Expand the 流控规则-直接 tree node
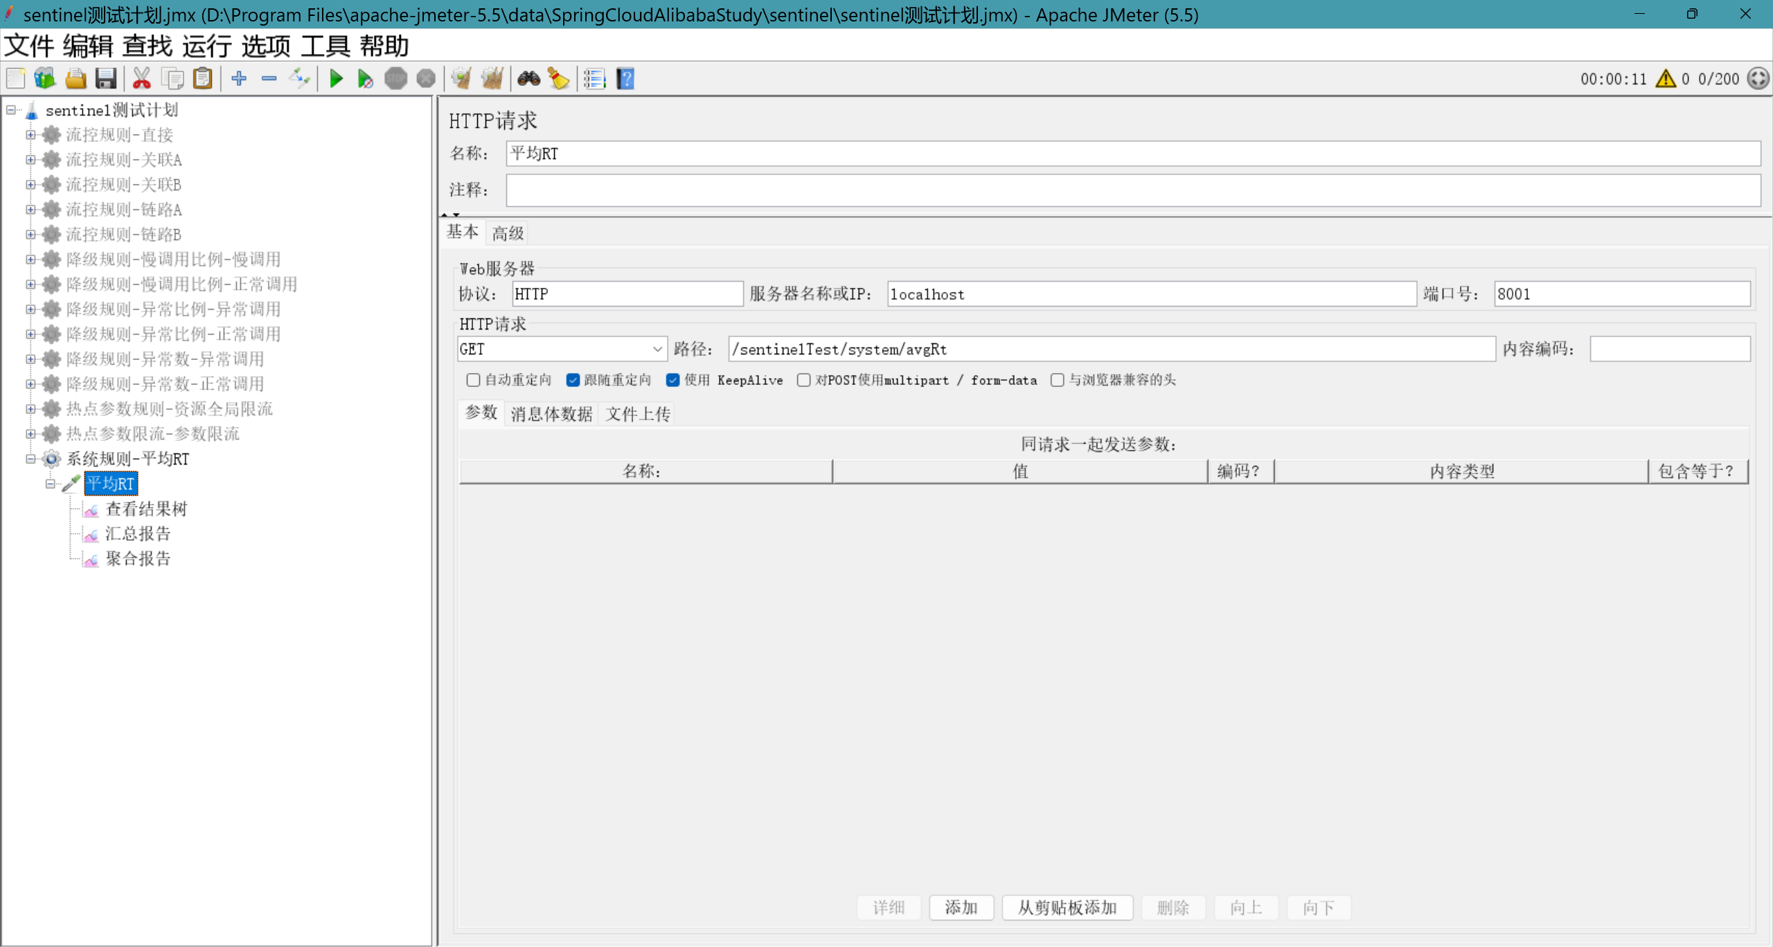 [x=30, y=134]
